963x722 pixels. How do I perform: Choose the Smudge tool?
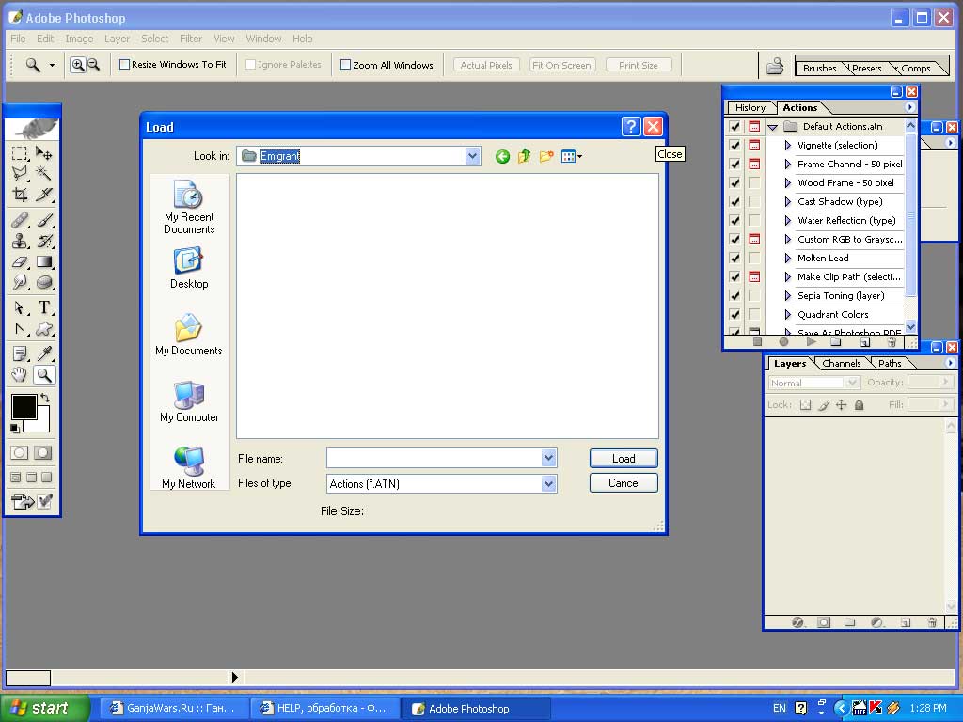tap(20, 282)
